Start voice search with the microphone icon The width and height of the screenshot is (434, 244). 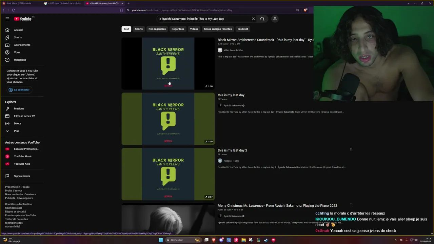click(275, 19)
